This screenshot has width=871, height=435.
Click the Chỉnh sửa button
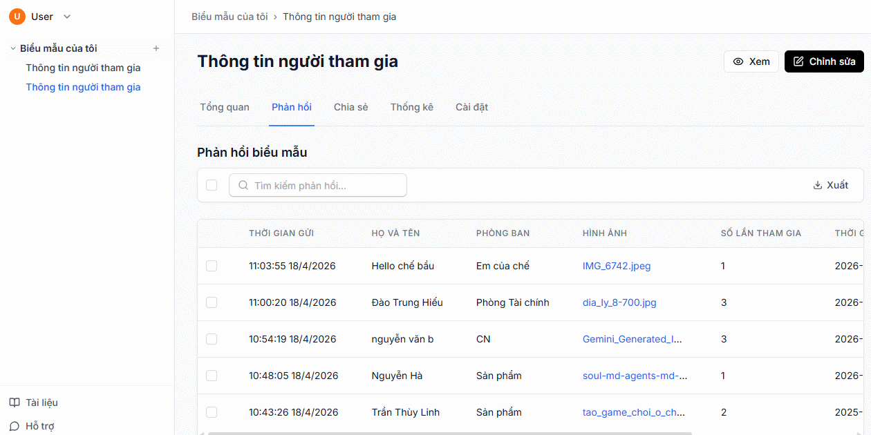[x=823, y=61]
